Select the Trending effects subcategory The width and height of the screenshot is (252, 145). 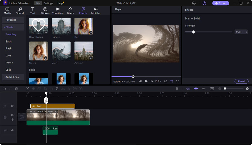[x=11, y=34]
